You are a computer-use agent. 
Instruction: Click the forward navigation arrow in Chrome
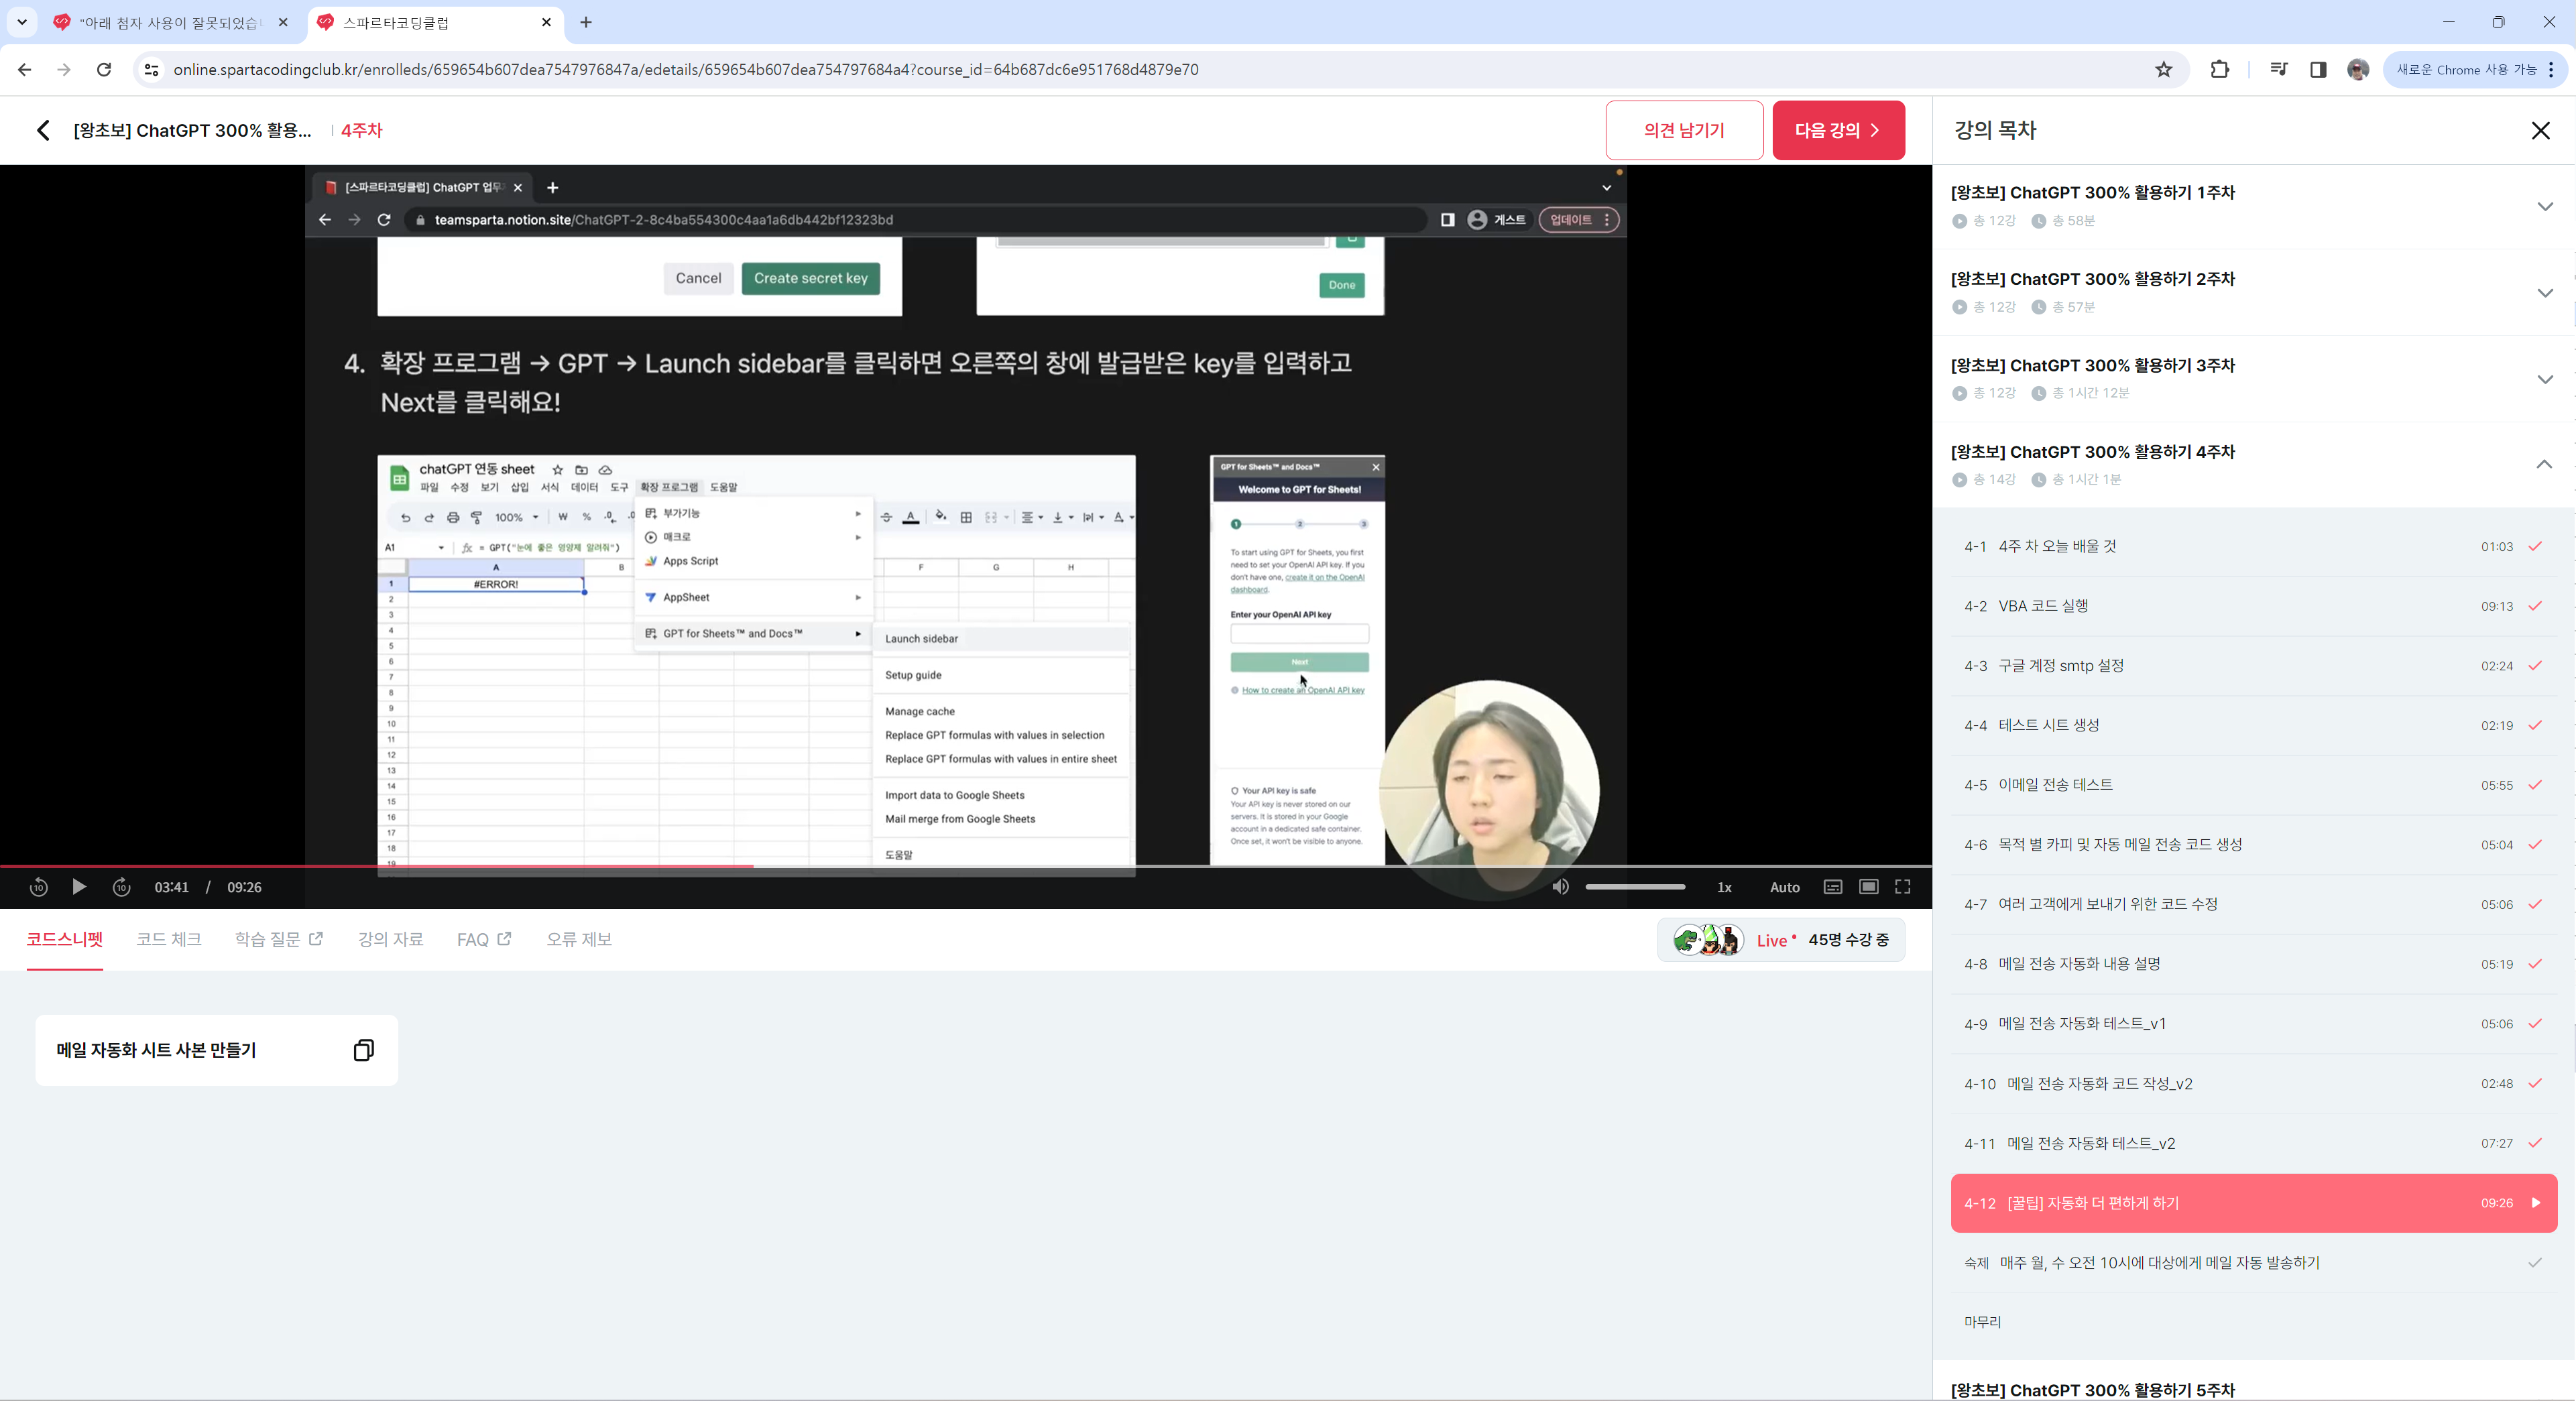64,70
